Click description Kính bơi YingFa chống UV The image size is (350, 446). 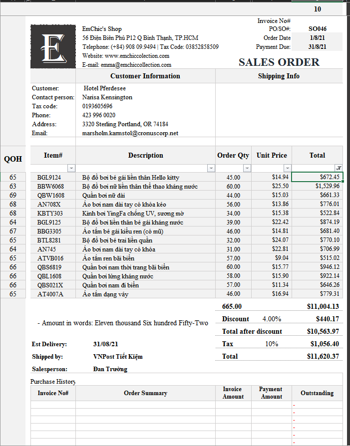pos(133,214)
